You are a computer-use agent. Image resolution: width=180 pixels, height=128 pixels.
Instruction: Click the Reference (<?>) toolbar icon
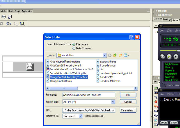pos(9,24)
